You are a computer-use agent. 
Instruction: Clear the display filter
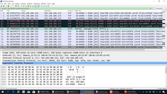pyautogui.click(x=151, y=8)
